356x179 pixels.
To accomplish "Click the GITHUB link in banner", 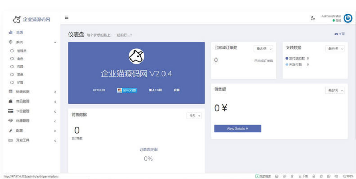I will [x=99, y=90].
